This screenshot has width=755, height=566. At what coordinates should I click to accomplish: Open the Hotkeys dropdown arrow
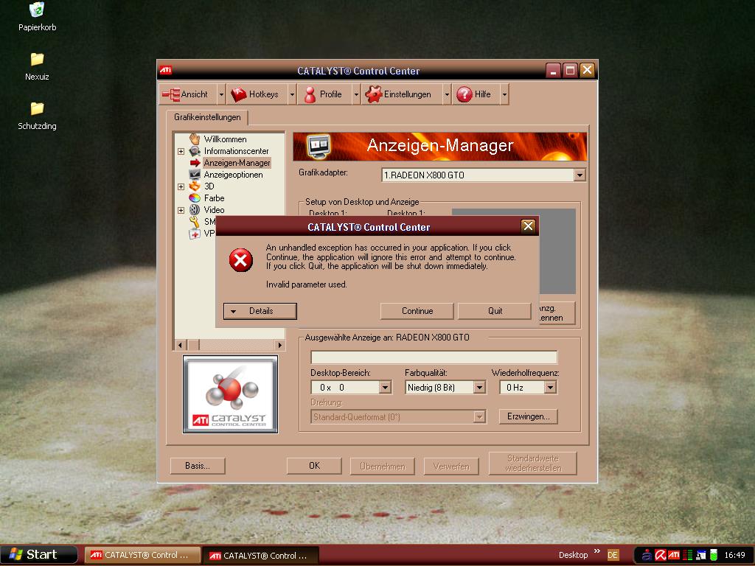pyautogui.click(x=292, y=94)
